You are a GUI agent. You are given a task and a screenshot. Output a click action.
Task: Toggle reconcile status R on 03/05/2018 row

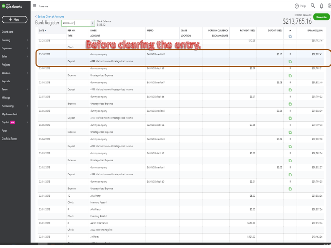(290, 125)
